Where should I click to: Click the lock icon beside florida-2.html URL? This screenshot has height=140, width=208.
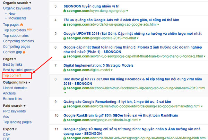point(64,57)
